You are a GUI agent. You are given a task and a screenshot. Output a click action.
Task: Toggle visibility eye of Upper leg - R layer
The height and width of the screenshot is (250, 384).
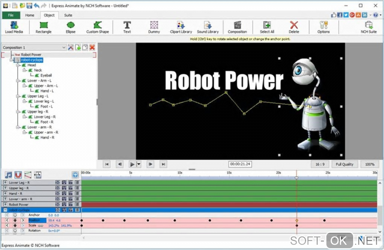(x=57, y=188)
